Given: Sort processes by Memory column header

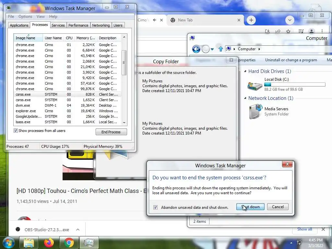Looking at the screenshot, I should tap(86, 38).
